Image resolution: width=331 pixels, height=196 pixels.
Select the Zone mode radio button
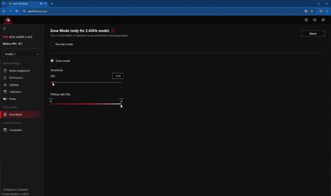pos(52,61)
